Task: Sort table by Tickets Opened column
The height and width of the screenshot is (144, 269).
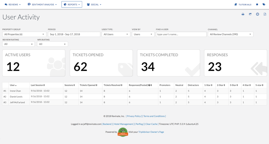Action: pyautogui.click(x=88, y=85)
